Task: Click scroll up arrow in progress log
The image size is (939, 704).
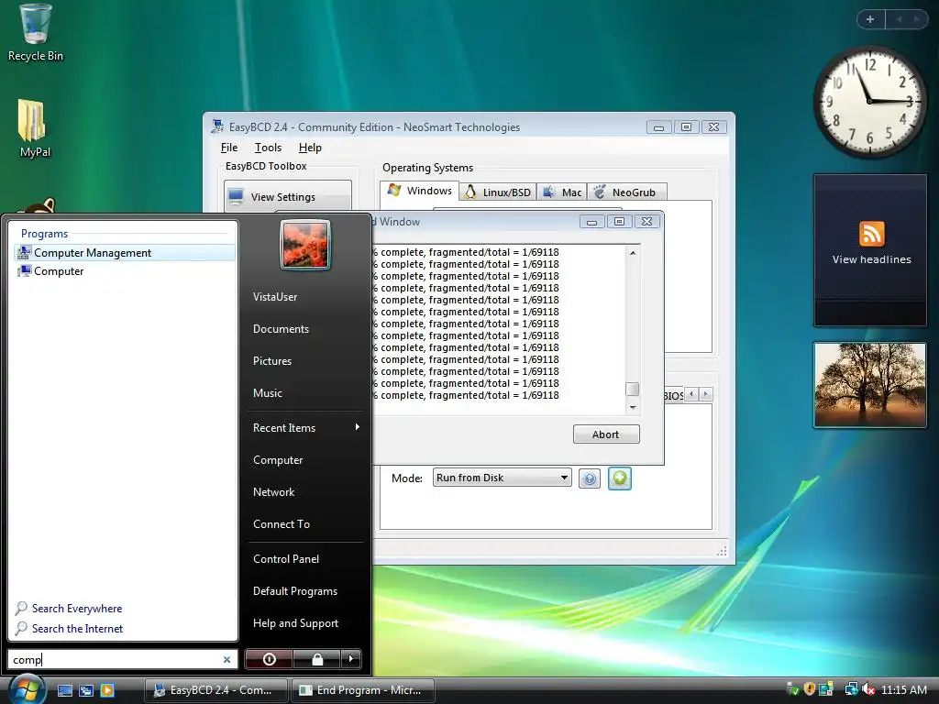Action: [633, 253]
